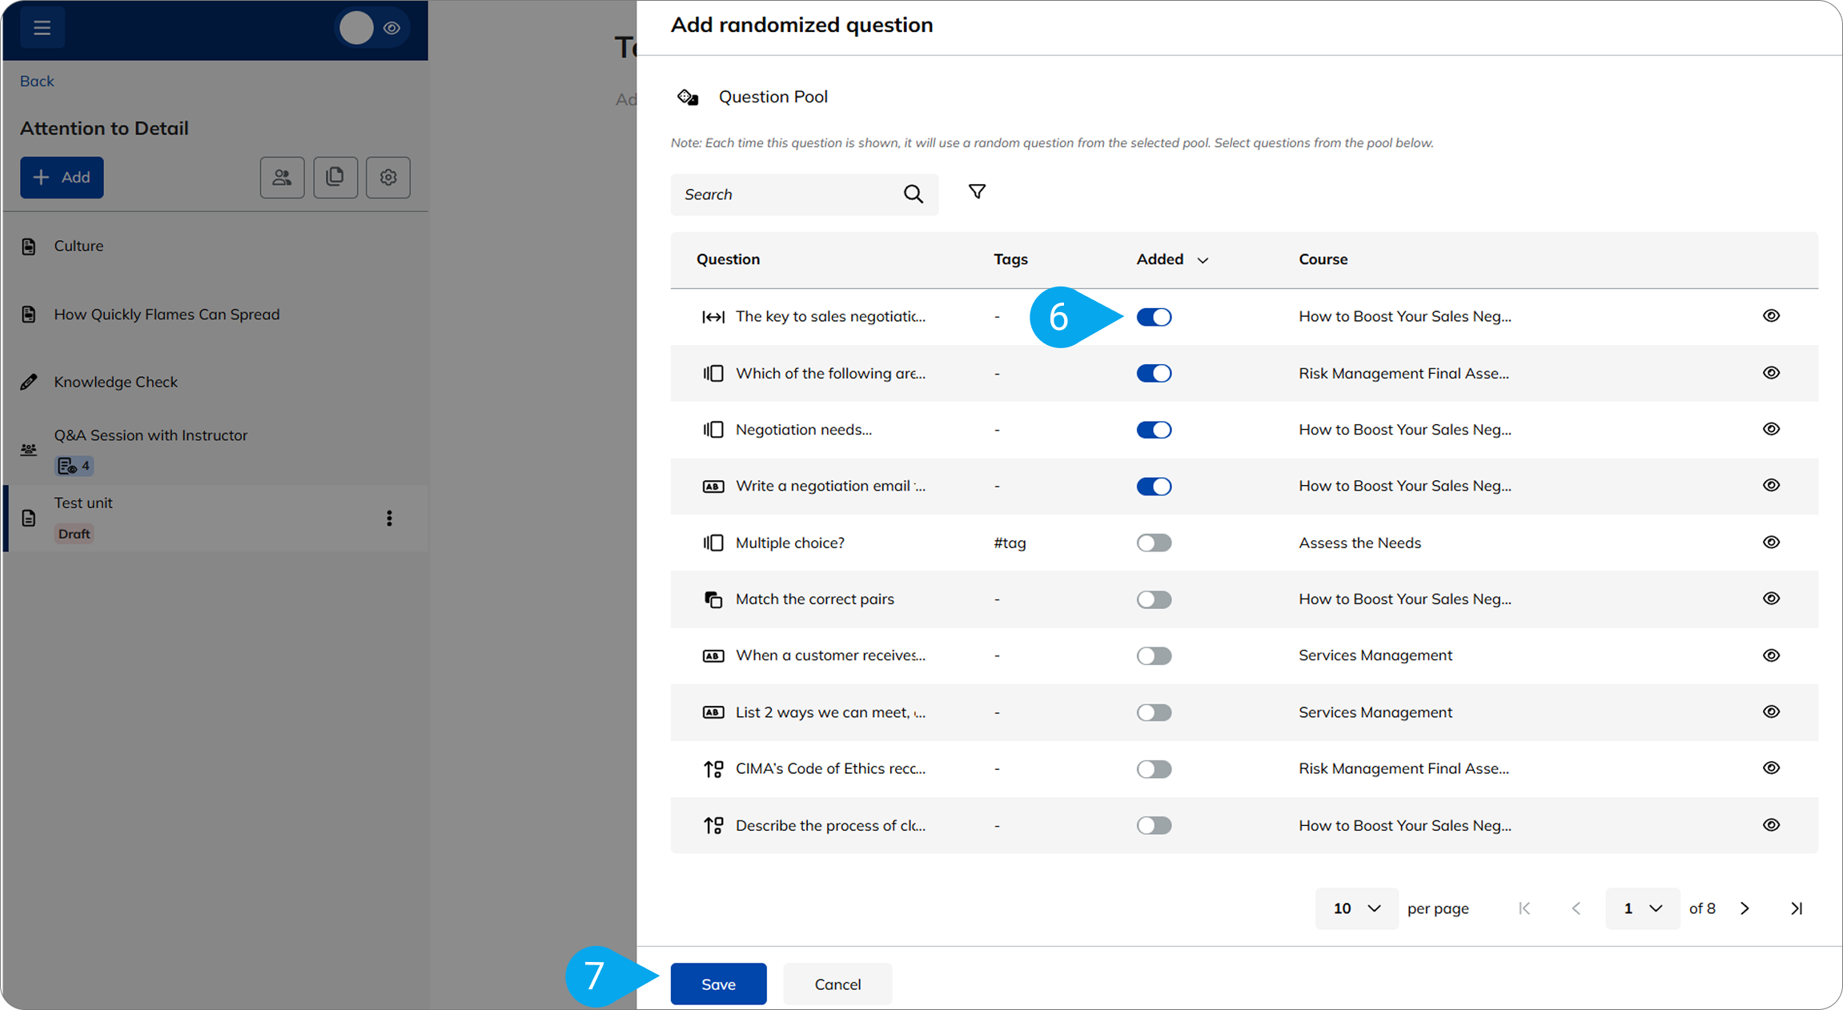Open the page number dropdown
The height and width of the screenshot is (1010, 1843).
click(1642, 908)
